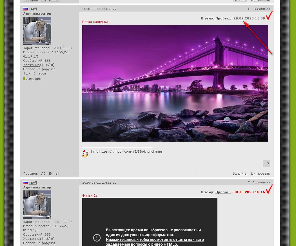The width and height of the screenshot is (296, 246).
Task: Open Пробы... topic link in post 6
Action: click(223, 18)
